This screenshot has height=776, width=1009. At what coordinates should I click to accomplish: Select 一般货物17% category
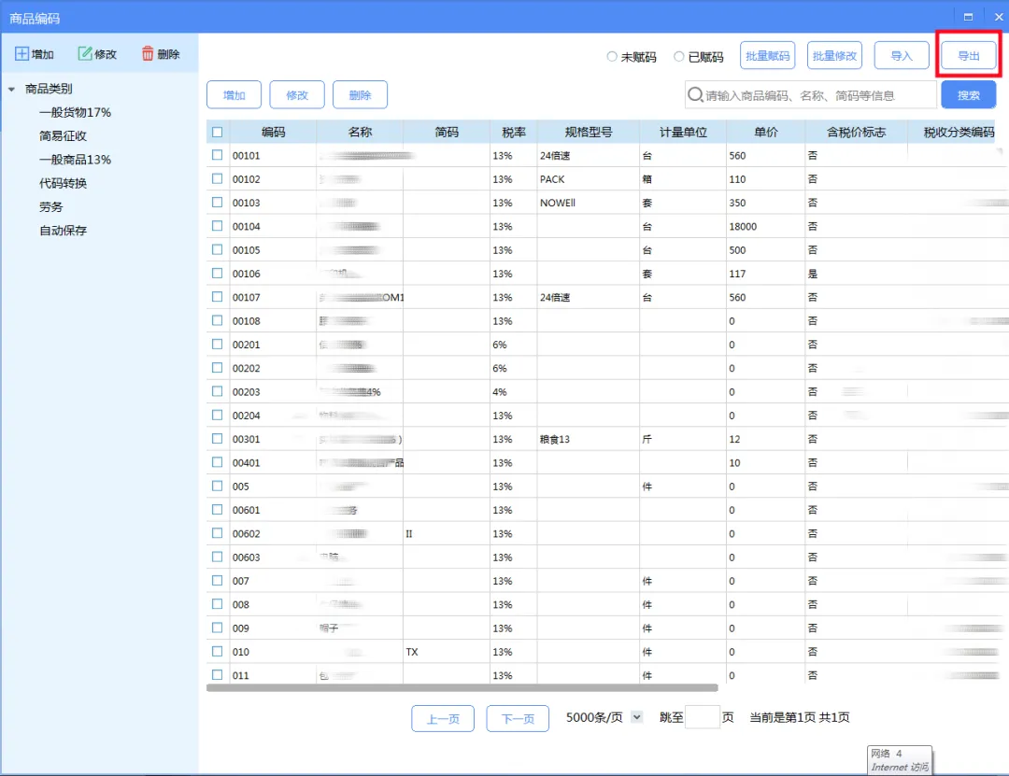point(75,112)
